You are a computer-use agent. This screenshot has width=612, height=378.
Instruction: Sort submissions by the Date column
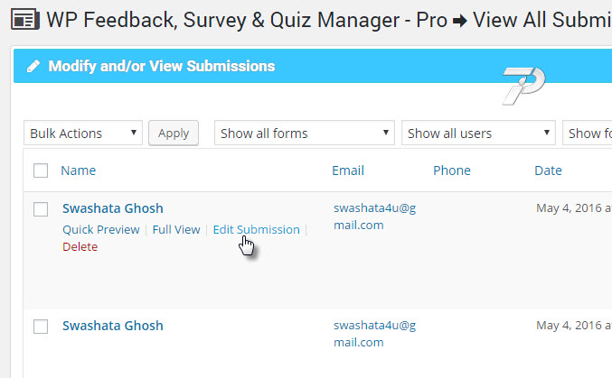pyautogui.click(x=548, y=171)
